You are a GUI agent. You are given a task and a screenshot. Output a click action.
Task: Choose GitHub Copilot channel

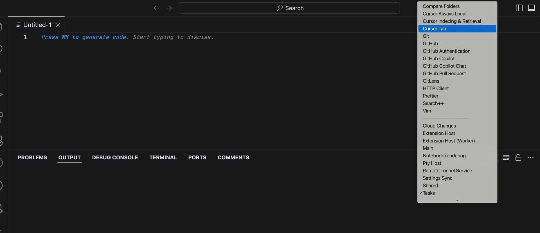[x=457, y=58]
